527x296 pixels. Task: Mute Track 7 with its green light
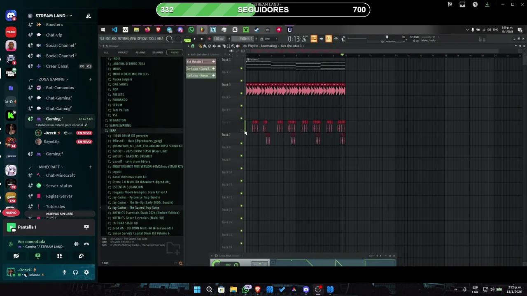click(241, 143)
